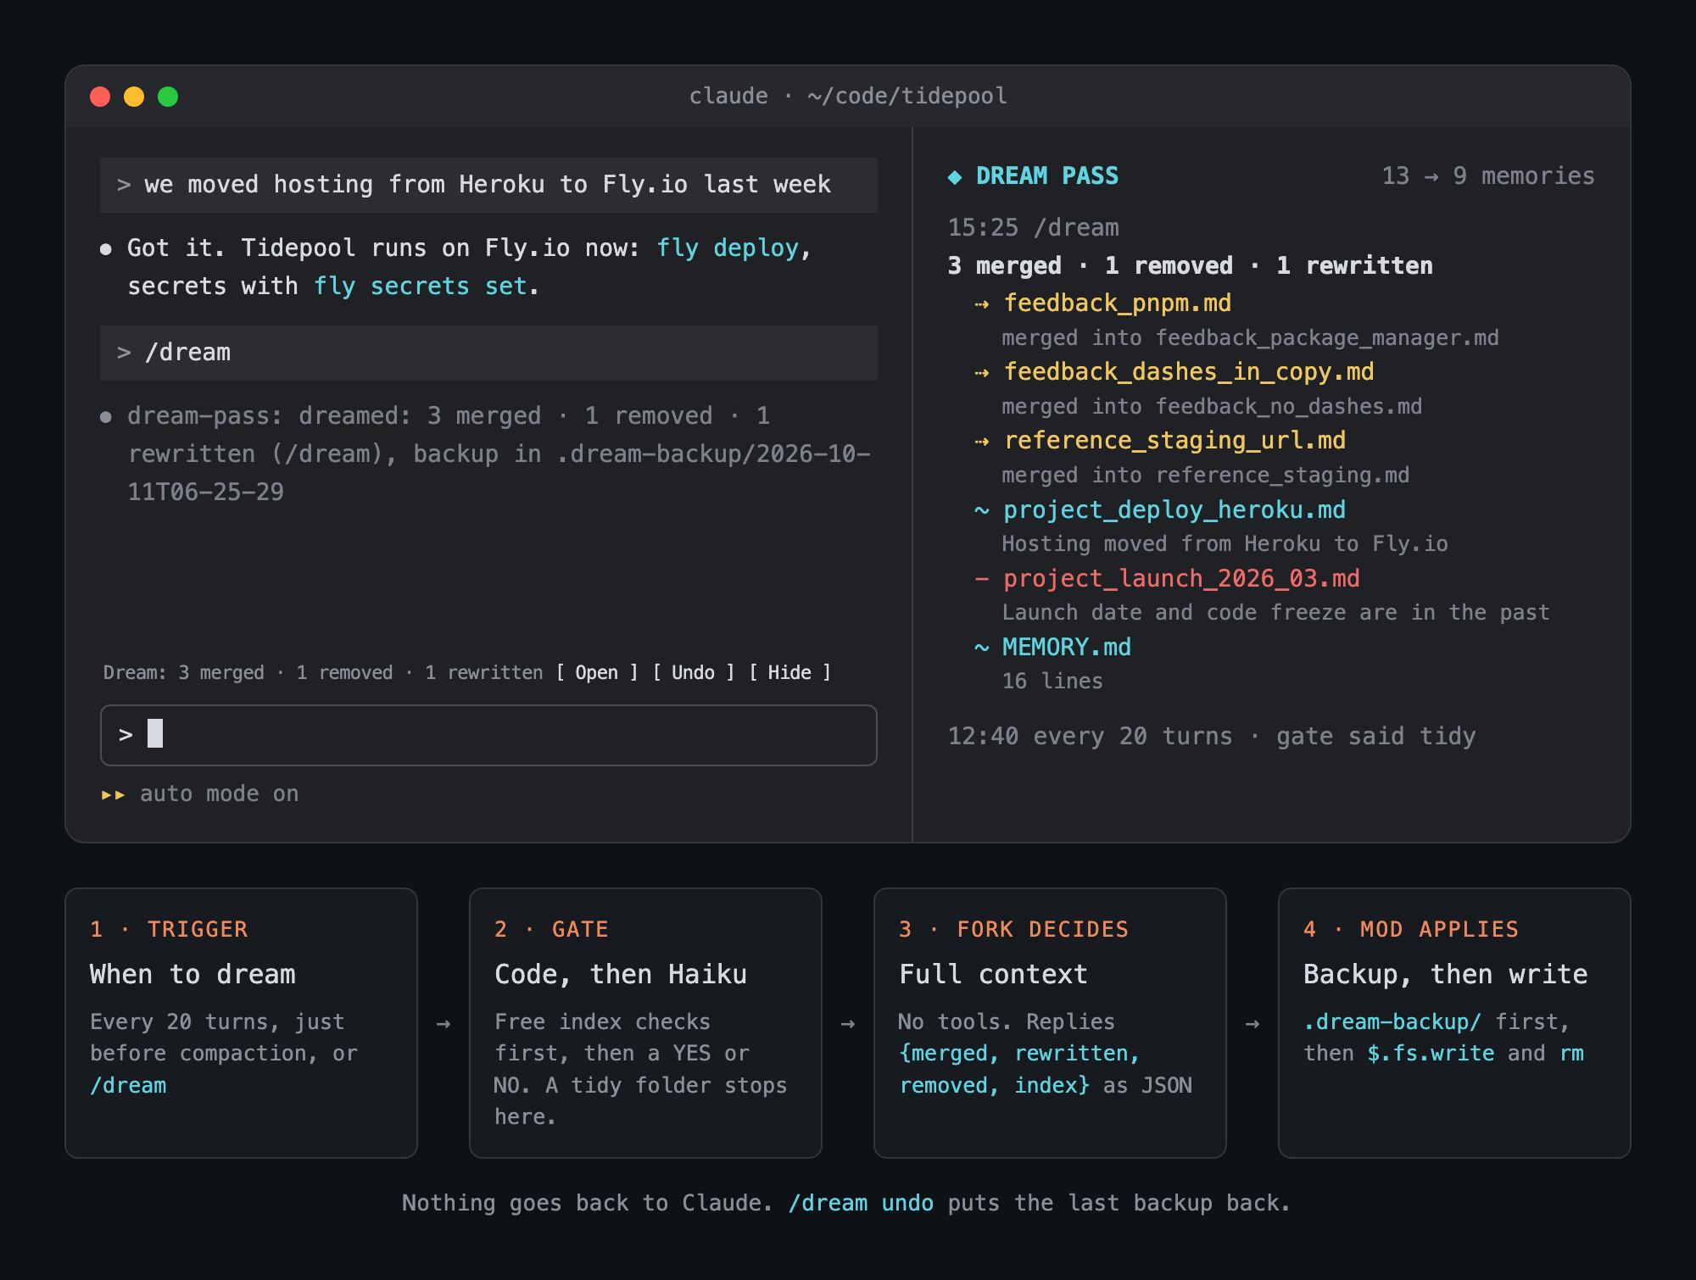Open project_deploy_heroku.md memory file
Image resolution: width=1696 pixels, height=1280 pixels.
(1174, 510)
